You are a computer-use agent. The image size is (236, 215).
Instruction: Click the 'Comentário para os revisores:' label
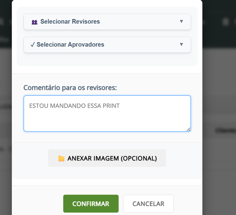coord(70,87)
